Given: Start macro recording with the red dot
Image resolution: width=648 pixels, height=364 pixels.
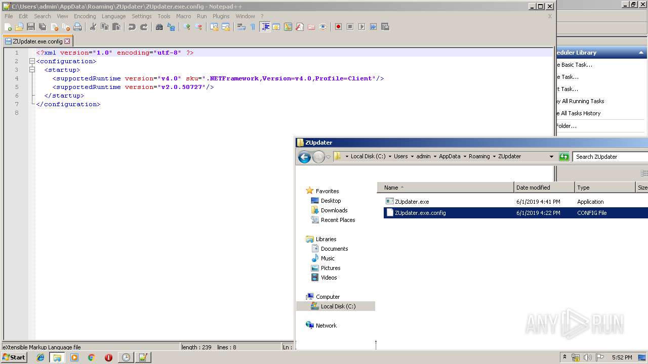Looking at the screenshot, I should coord(338,27).
